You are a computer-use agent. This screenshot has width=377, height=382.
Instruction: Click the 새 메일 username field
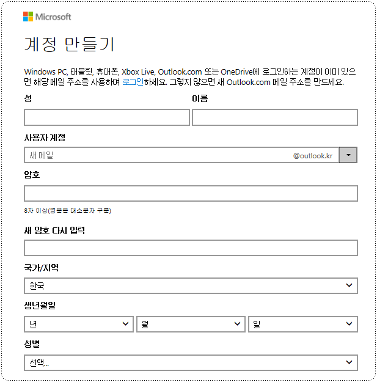181,155
